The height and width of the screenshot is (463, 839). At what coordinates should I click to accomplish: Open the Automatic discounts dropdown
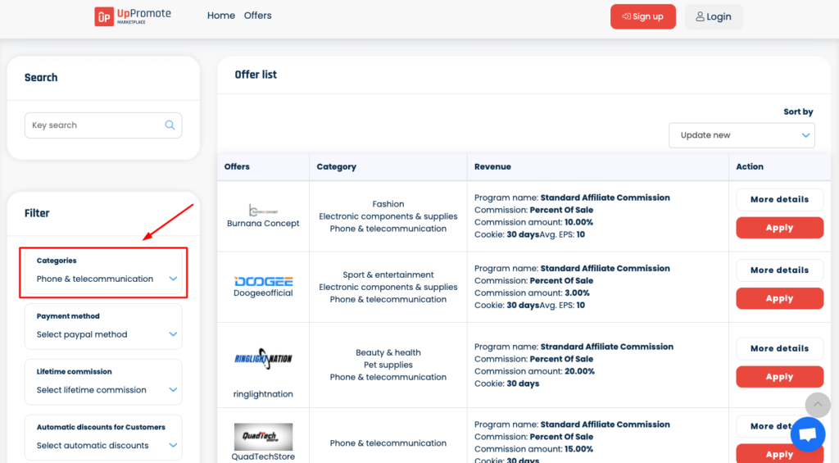[x=103, y=438]
